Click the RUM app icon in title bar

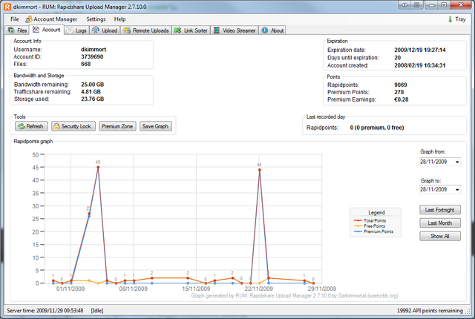point(7,7)
